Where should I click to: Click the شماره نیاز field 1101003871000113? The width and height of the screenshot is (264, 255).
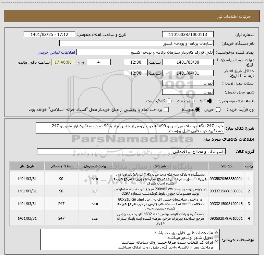tap(188, 35)
